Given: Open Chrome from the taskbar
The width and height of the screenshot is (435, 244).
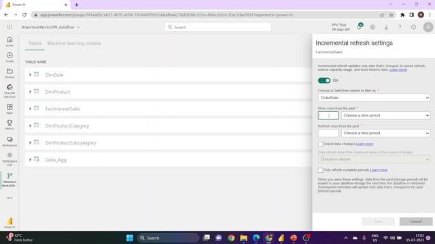Looking at the screenshot, I should coord(231,238).
